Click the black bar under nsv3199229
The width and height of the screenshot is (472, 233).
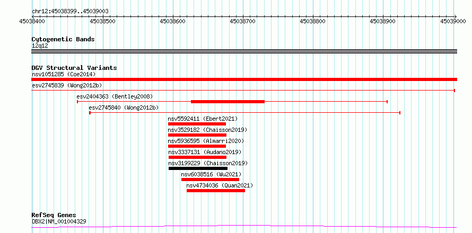198,168
